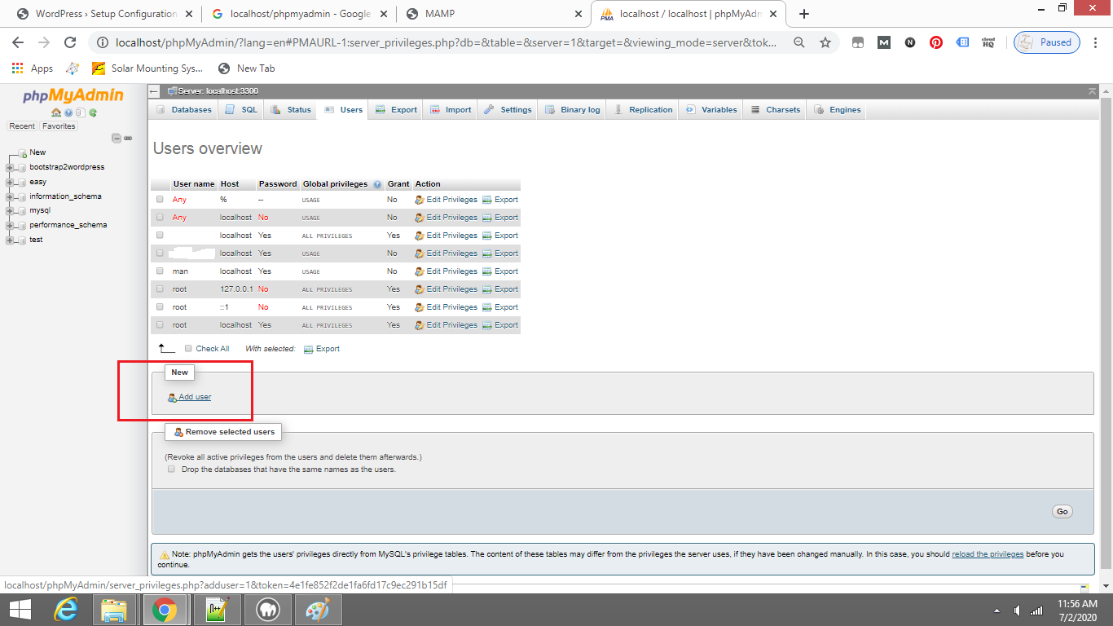This screenshot has height=626, width=1113.
Task: Expand the information_schema database node
Action: coord(10,196)
